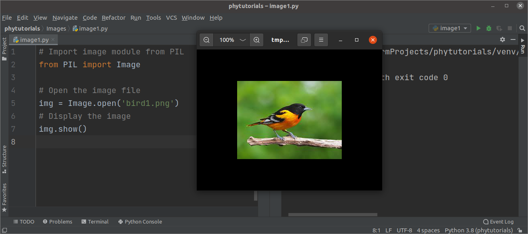Toggle the image gallery view
This screenshot has height=234, width=528.
pyautogui.click(x=304, y=40)
